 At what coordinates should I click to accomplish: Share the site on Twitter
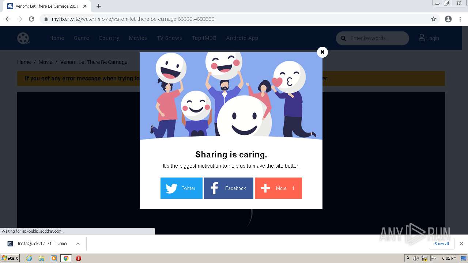click(x=181, y=188)
